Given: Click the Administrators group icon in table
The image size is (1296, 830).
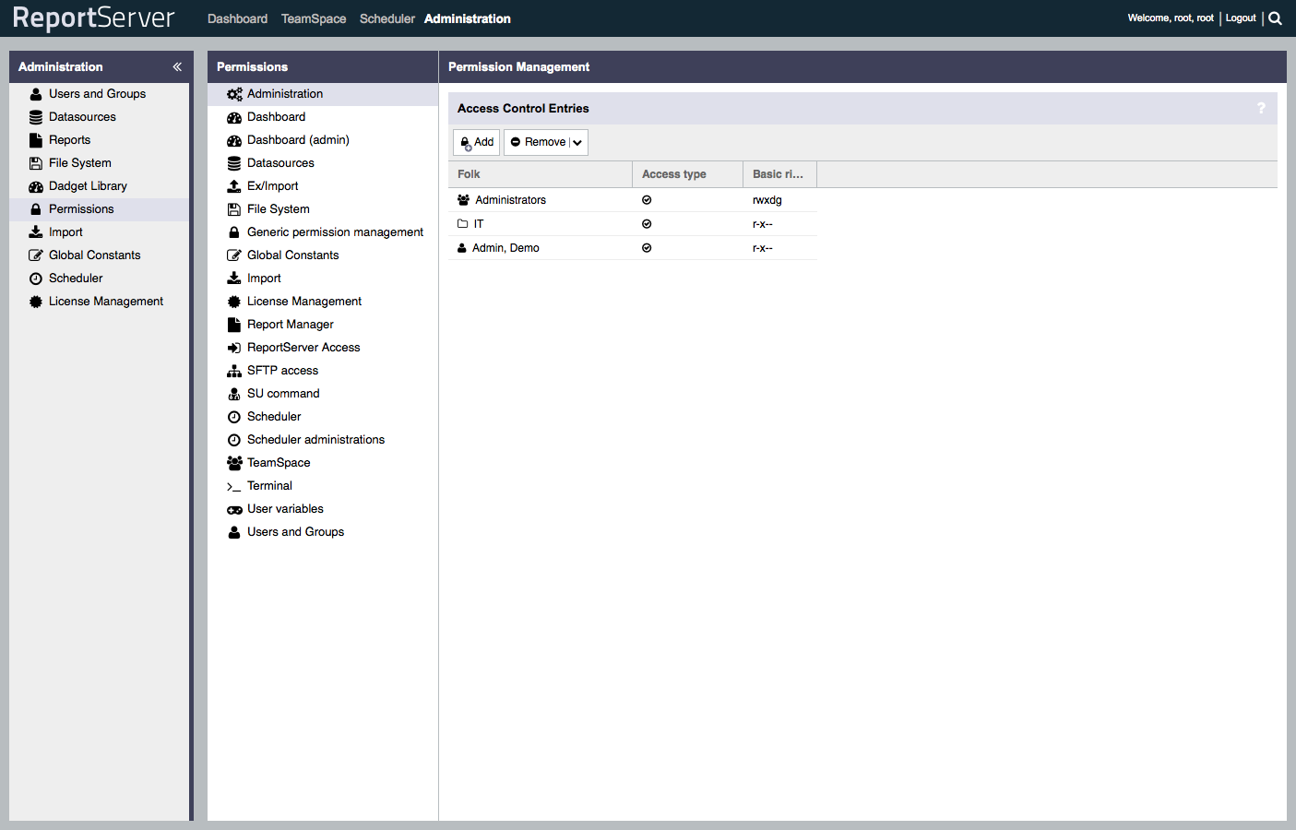Looking at the screenshot, I should [x=464, y=200].
